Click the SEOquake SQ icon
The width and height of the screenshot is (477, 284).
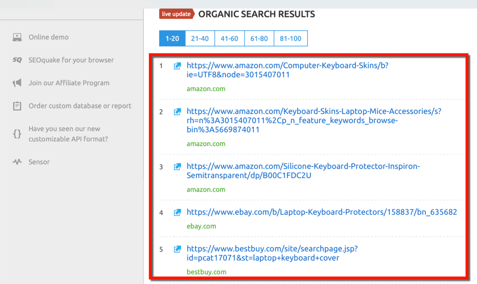click(17, 60)
